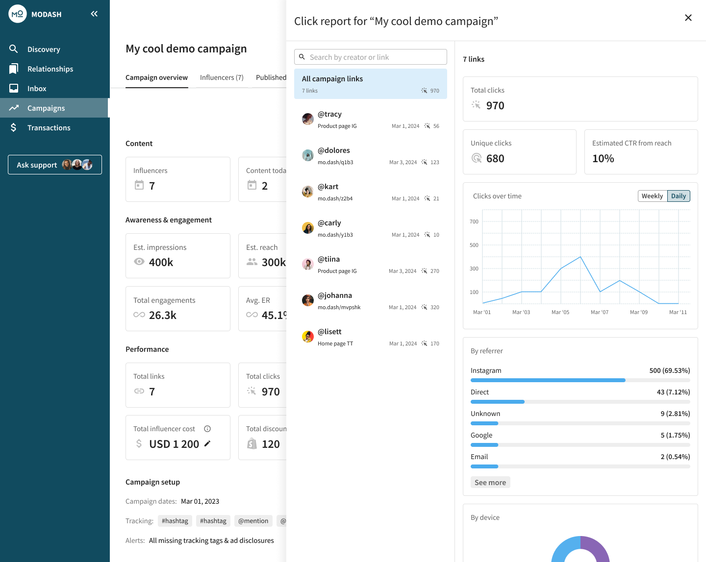Screen dimensions: 706x562
Task: Click the Ask support button
Action: coord(54,165)
